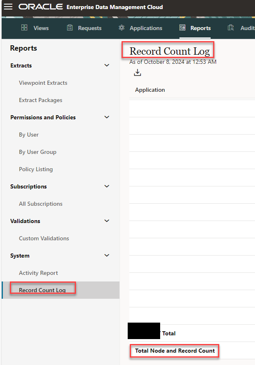This screenshot has width=255, height=365.
Task: Open the Activity Report
Action: tap(38, 273)
